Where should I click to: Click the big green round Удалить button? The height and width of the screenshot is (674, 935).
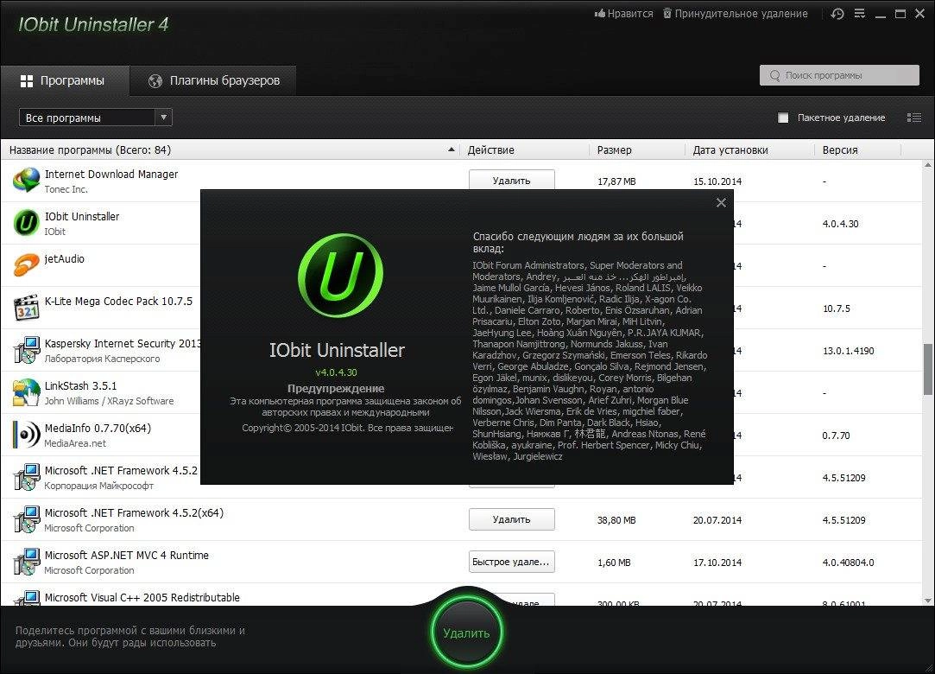466,633
